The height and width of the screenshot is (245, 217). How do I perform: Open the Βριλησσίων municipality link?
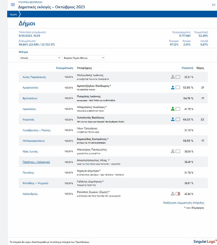(30, 98)
